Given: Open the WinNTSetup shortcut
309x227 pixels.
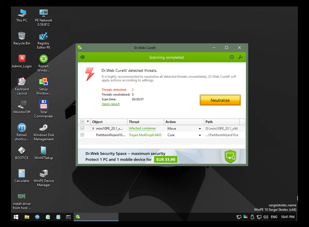Looking at the screenshot, I should 43,153.
